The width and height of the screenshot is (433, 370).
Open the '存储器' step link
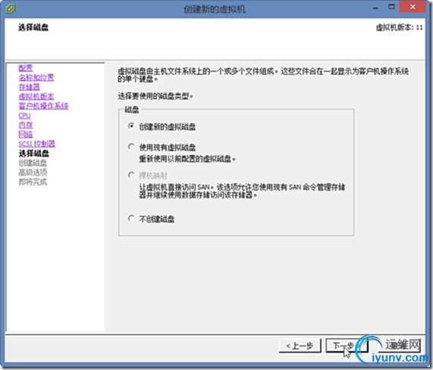30,87
